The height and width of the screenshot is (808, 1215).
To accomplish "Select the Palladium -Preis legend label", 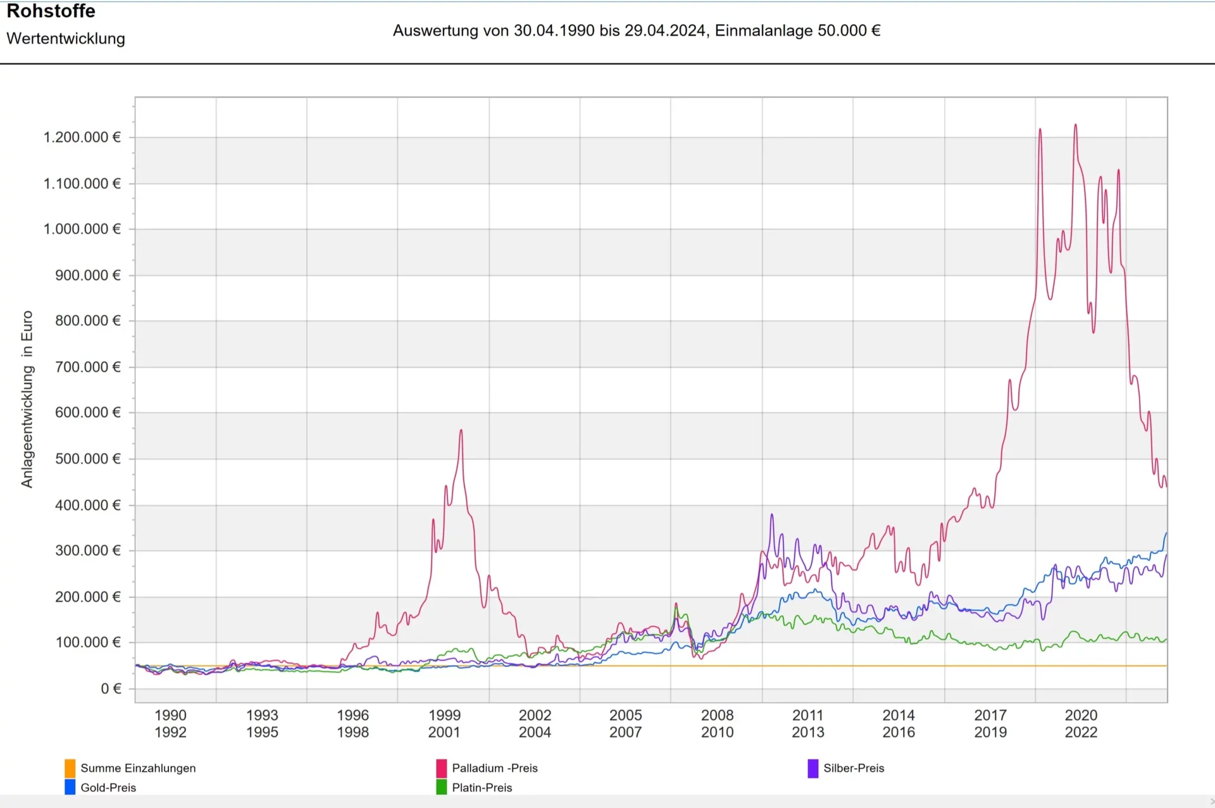I will click(x=494, y=768).
